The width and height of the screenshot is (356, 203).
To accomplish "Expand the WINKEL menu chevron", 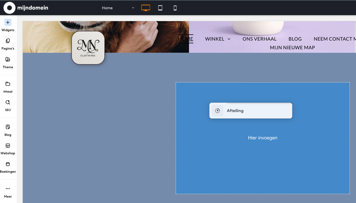I will [x=229, y=39].
